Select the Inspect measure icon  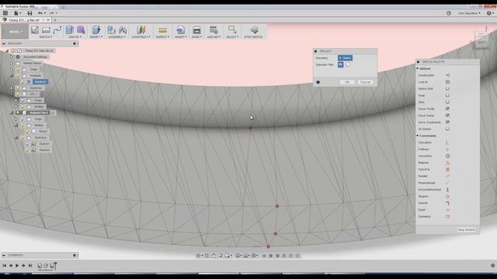162,30
